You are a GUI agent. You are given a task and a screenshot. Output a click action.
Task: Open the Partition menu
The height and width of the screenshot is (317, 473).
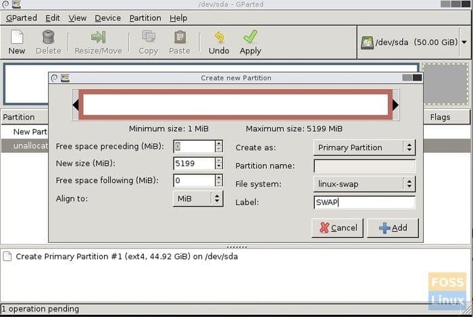coord(145,18)
